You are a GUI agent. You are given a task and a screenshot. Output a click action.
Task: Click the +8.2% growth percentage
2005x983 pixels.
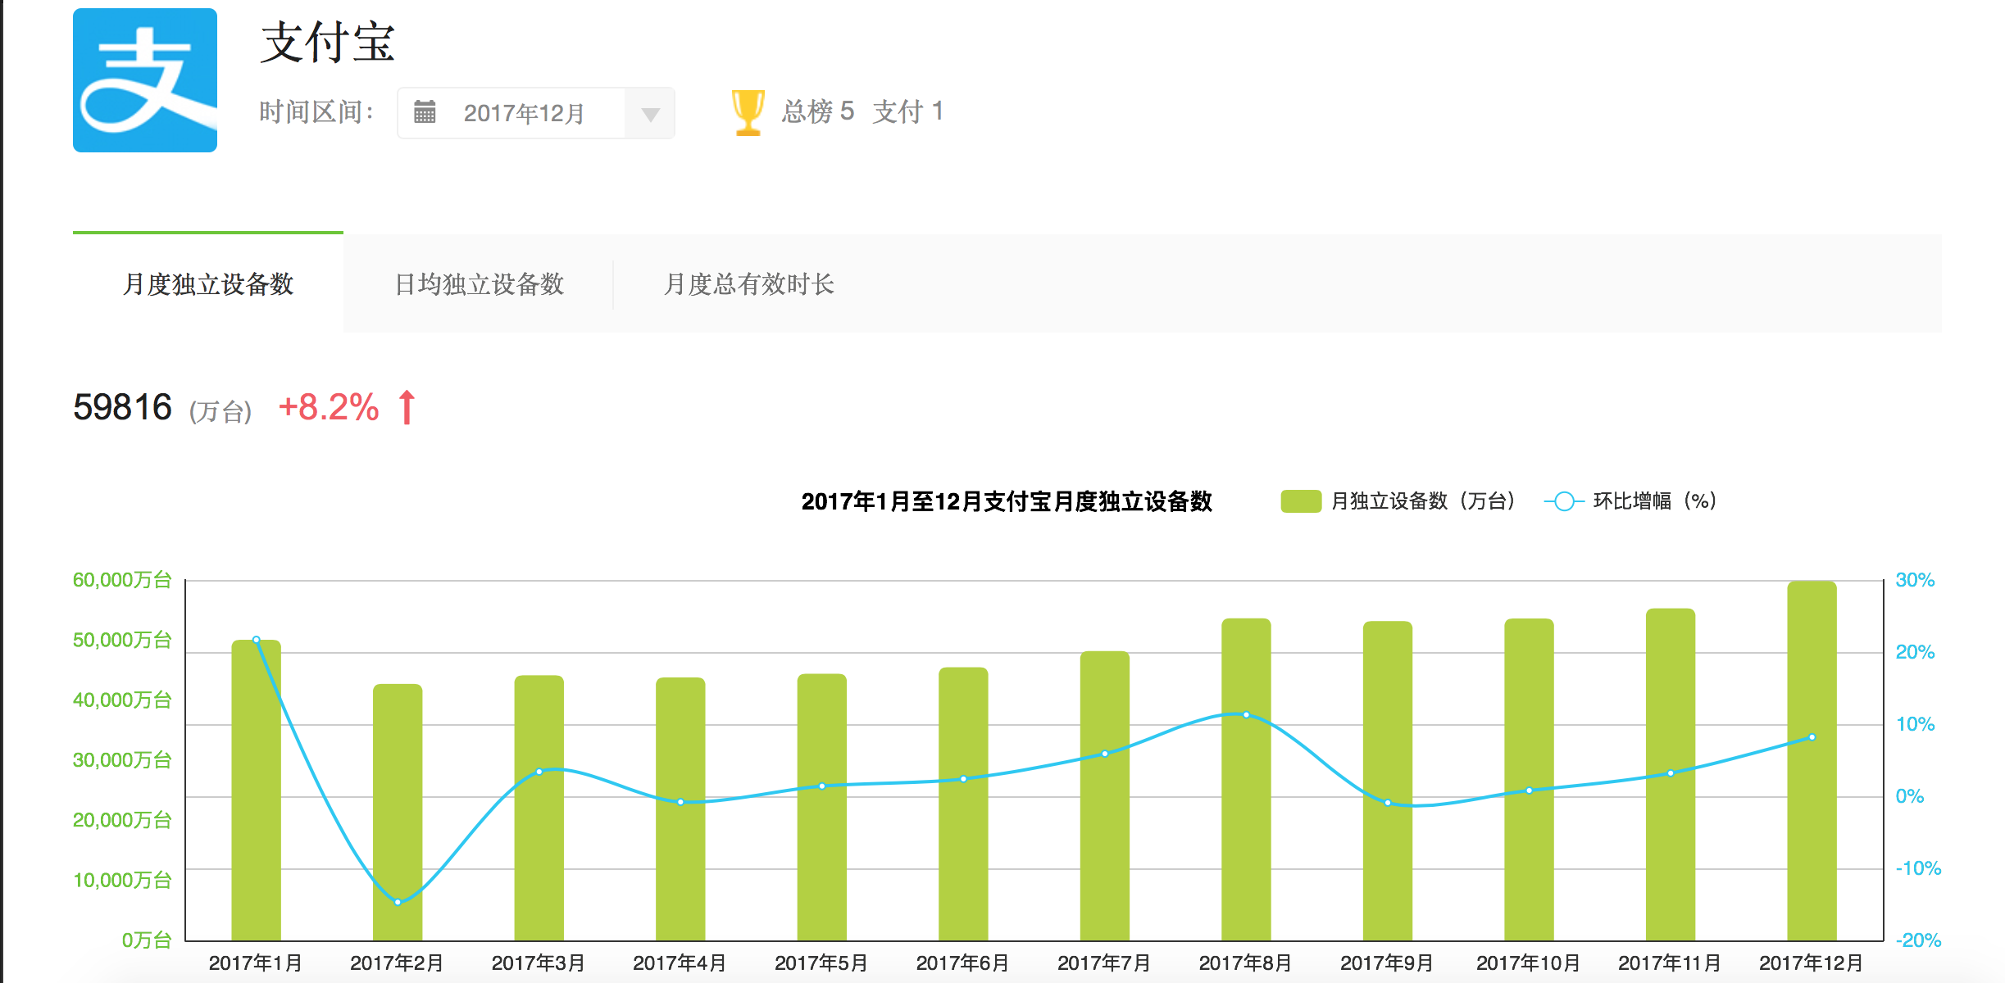point(329,407)
